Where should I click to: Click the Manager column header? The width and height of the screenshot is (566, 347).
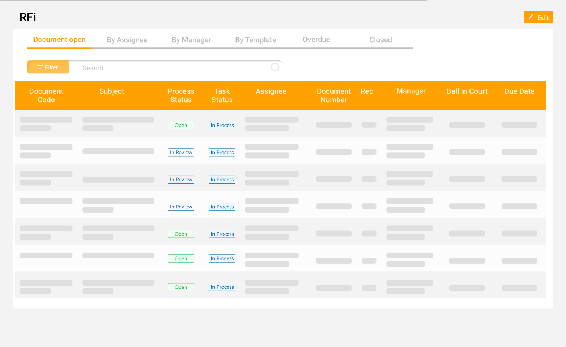pos(411,91)
